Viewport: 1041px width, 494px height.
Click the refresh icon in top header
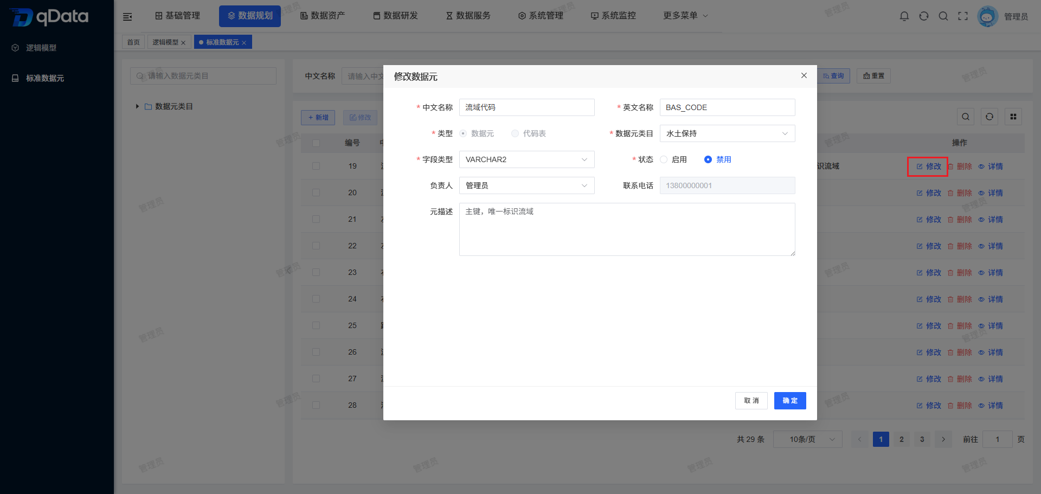tap(924, 16)
